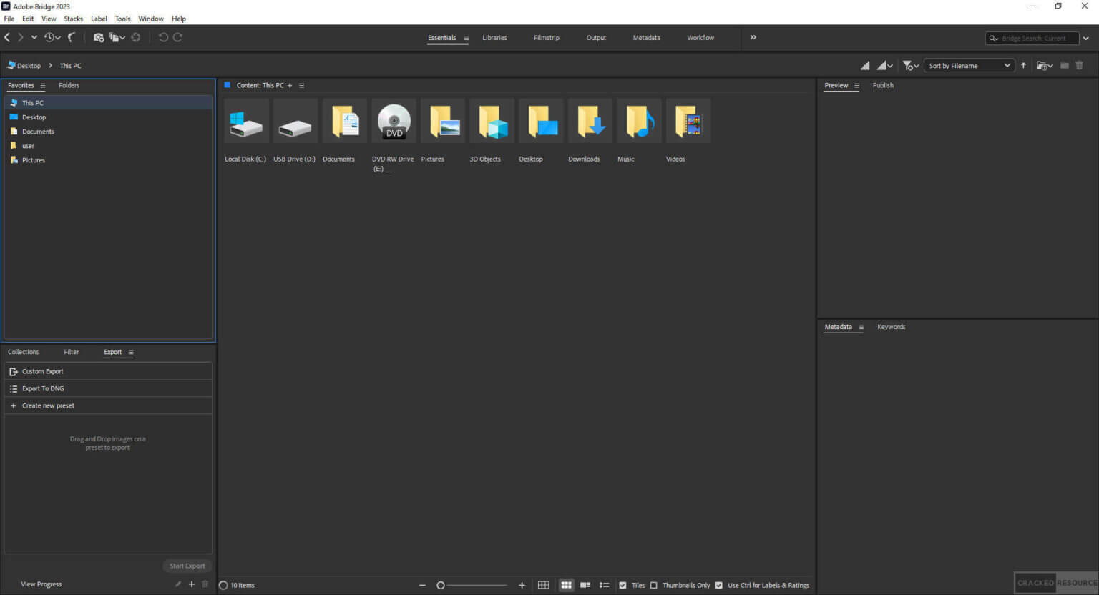
Task: Disable Use Ctrl for Labels & Ratings
Action: (x=718, y=585)
